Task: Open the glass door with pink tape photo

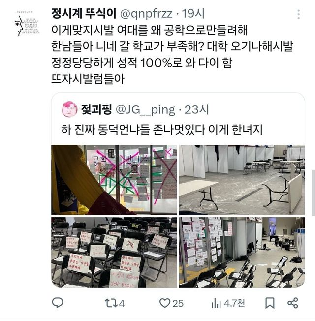Action: [x=114, y=180]
